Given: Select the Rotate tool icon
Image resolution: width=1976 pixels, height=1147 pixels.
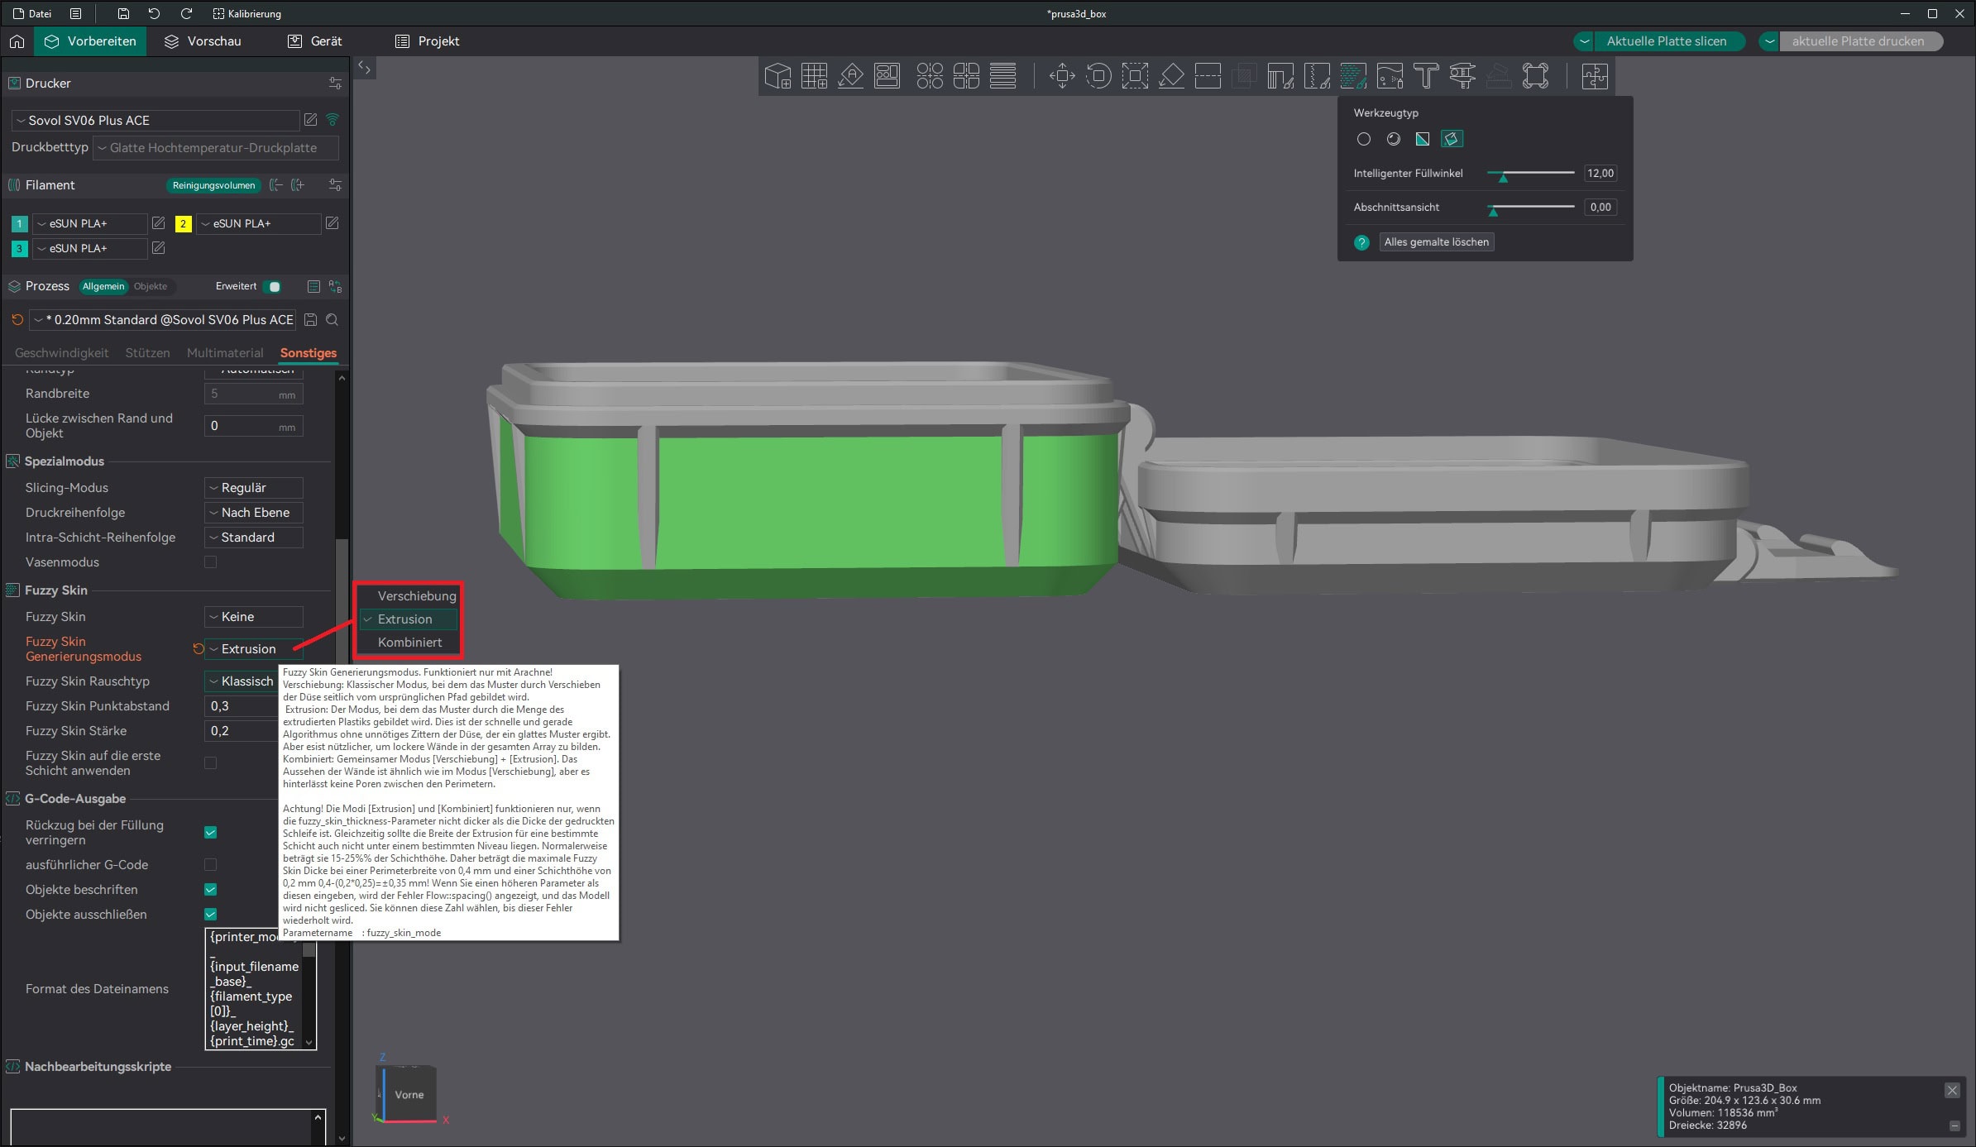Looking at the screenshot, I should (1098, 76).
